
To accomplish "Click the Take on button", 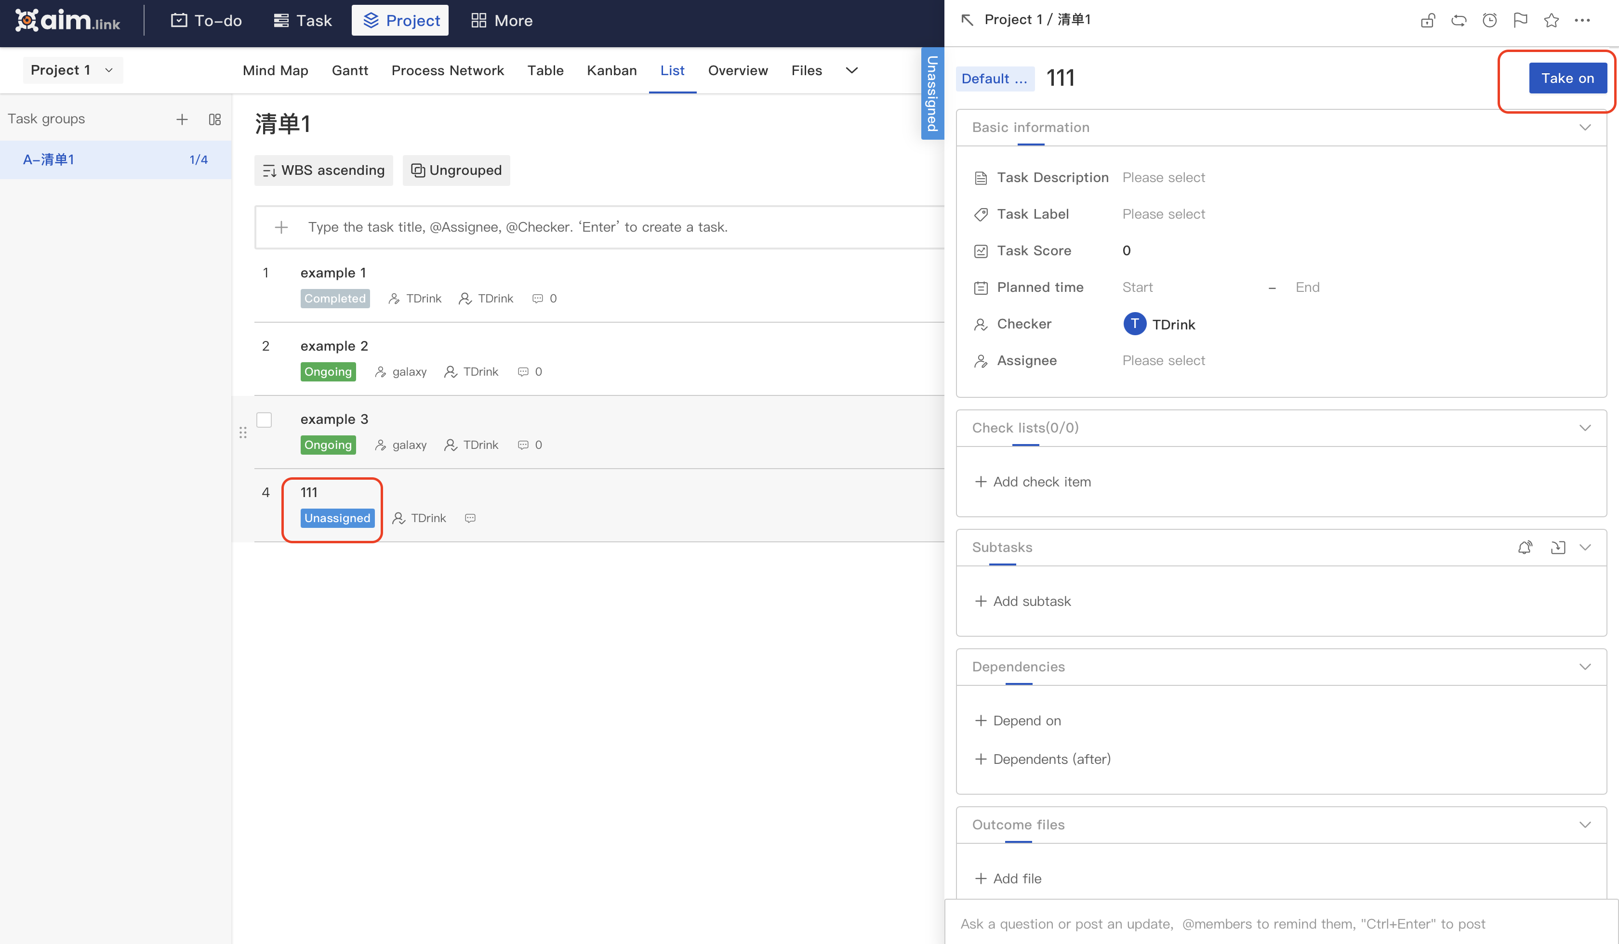I will [1567, 78].
